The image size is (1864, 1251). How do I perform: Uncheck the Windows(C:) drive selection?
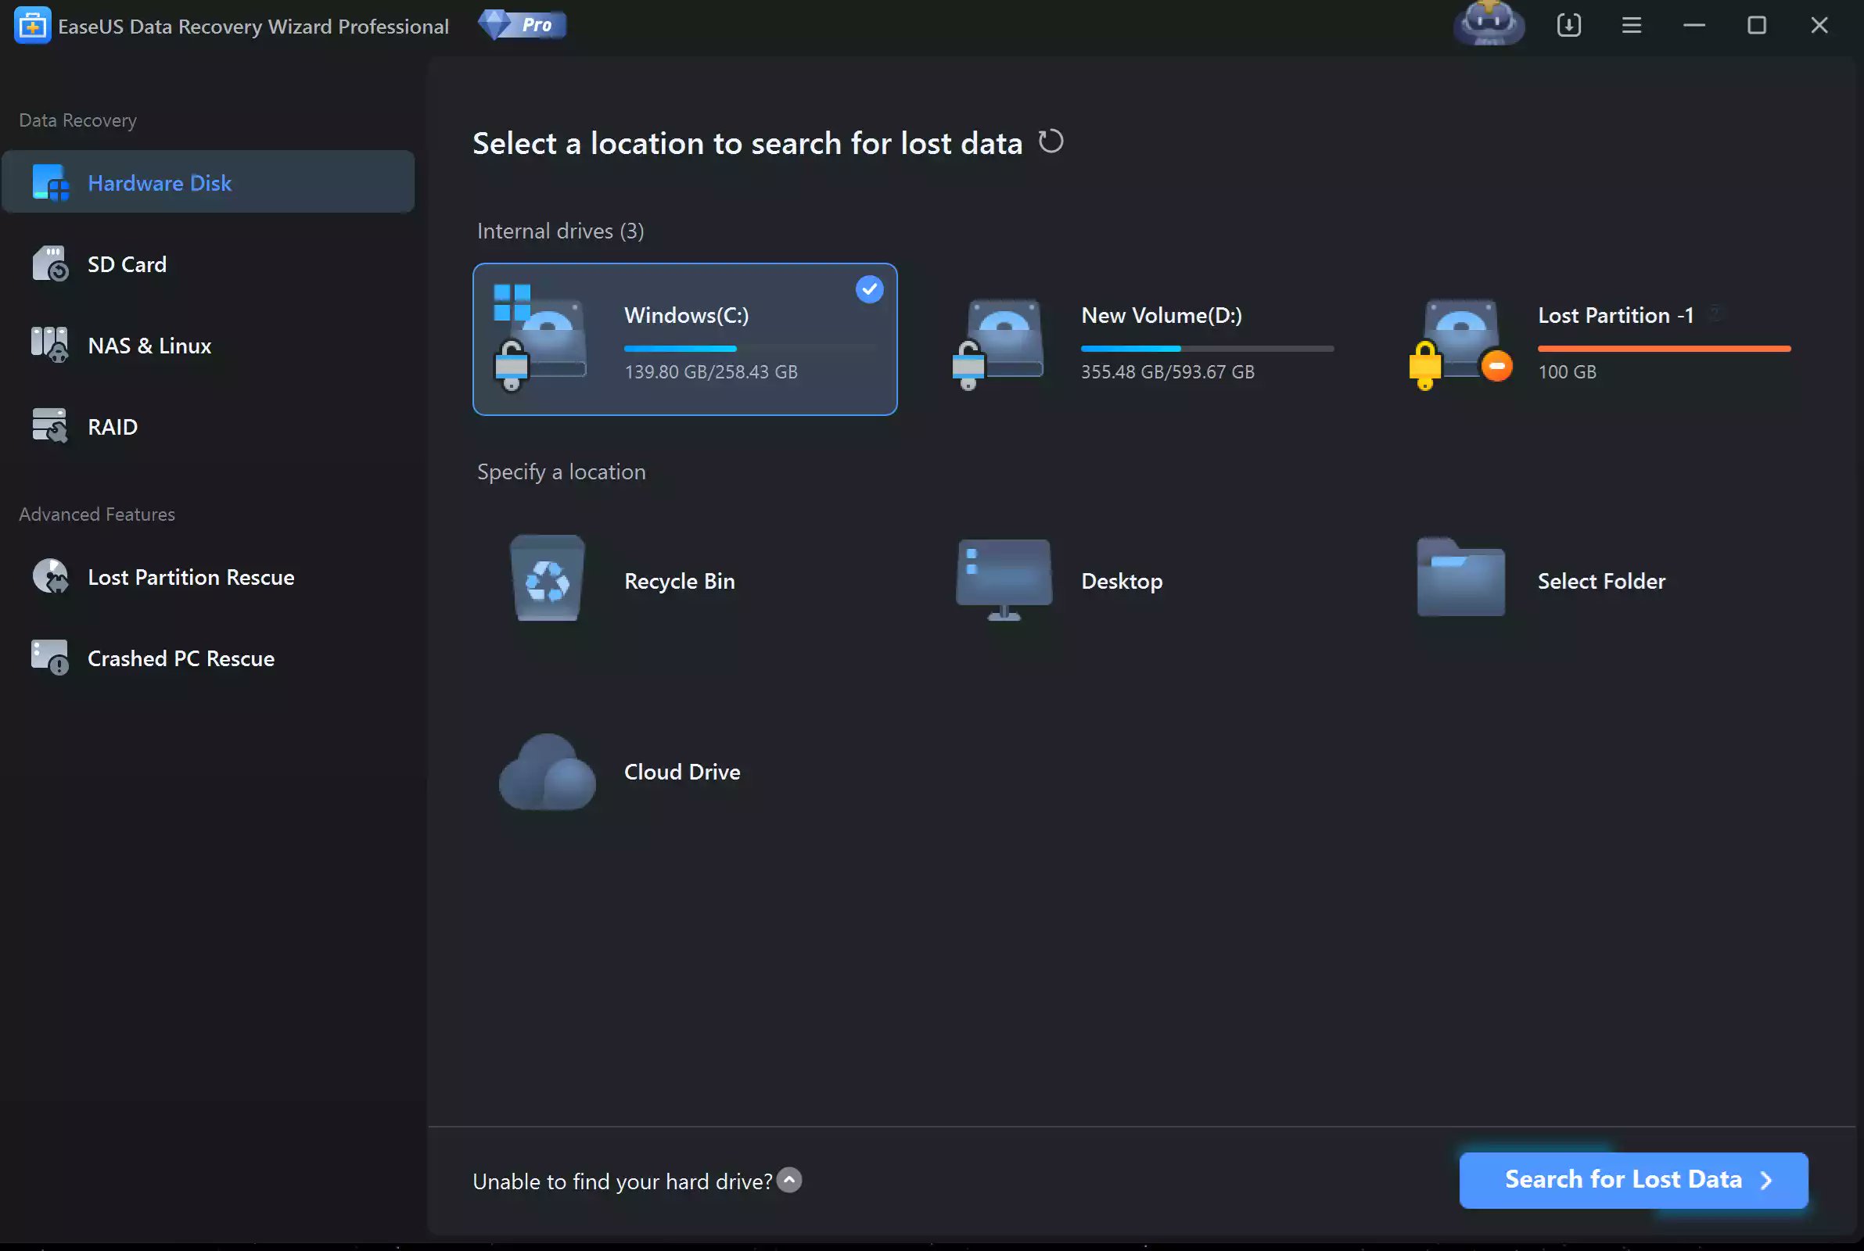[869, 289]
